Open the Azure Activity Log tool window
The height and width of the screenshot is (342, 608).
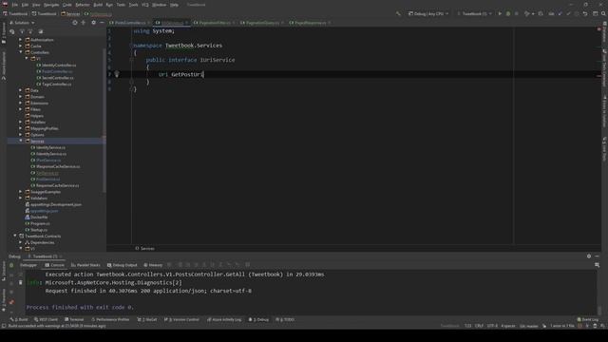coord(224,319)
